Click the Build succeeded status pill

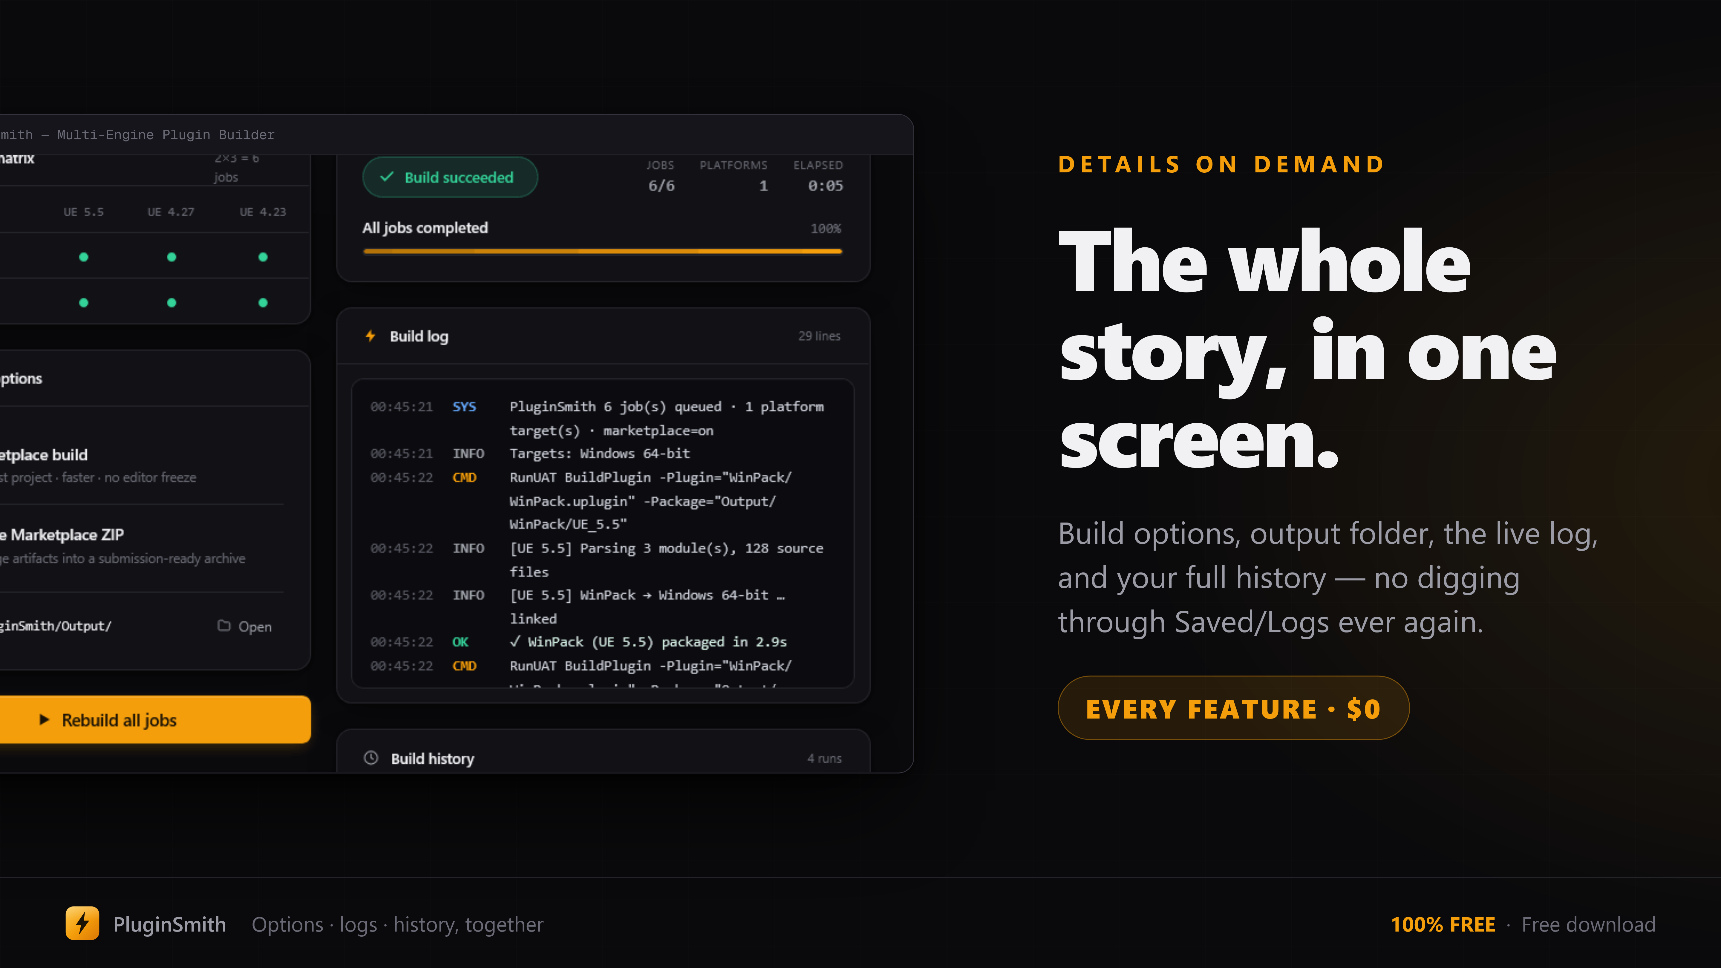point(450,177)
